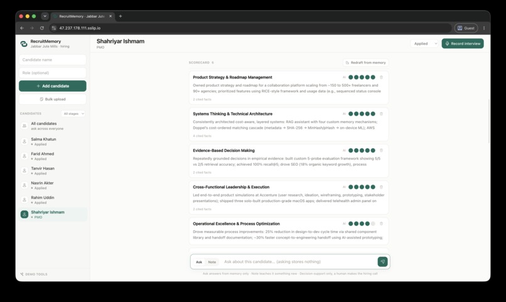Open the browser three-dot menu

click(484, 28)
